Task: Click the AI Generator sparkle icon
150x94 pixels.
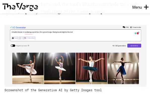Action: pos(11,27)
